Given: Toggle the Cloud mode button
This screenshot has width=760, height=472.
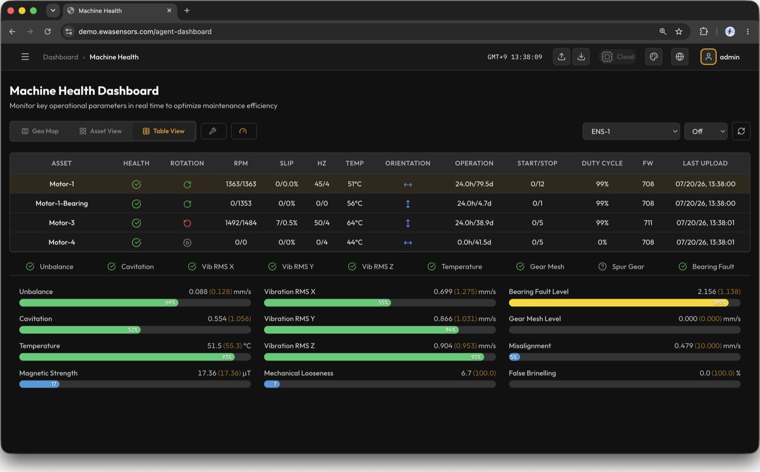Looking at the screenshot, I should coord(617,57).
